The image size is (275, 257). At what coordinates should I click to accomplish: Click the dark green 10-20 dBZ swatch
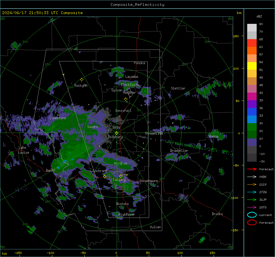point(252,135)
